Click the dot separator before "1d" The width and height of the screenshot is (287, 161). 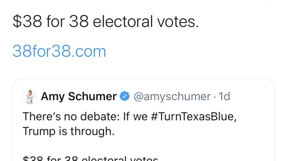215,97
